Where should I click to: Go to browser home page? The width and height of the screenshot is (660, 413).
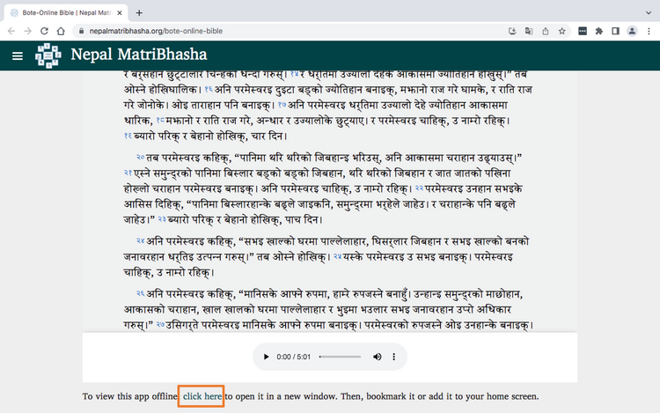coord(61,31)
